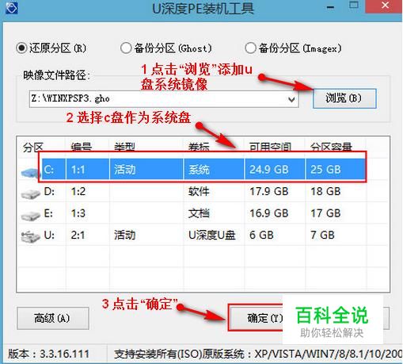Click the 6 GB free space cell
403x364 pixels.
tap(261, 235)
